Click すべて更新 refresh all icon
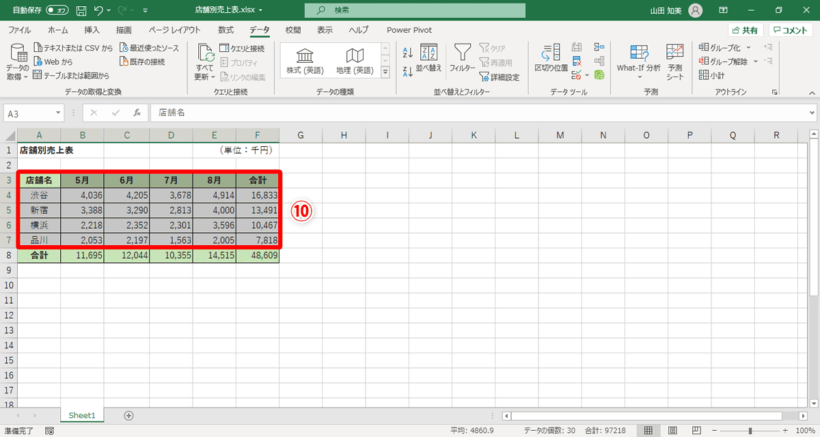The height and width of the screenshot is (437, 820). [x=205, y=53]
